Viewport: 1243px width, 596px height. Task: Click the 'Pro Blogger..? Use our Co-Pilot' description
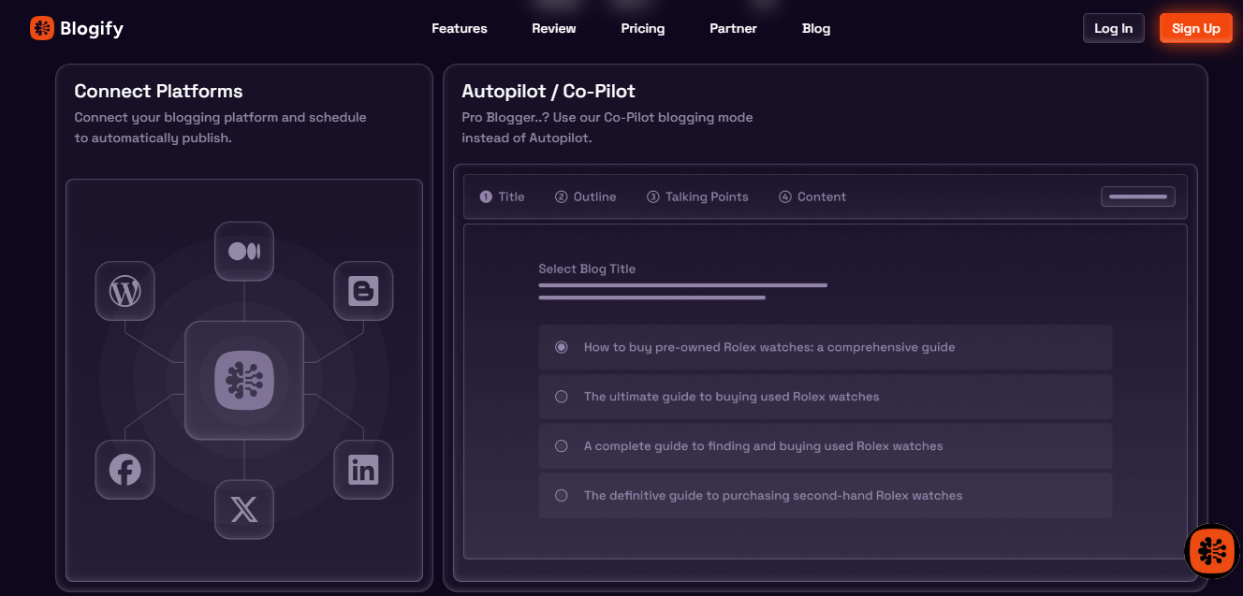coord(607,128)
